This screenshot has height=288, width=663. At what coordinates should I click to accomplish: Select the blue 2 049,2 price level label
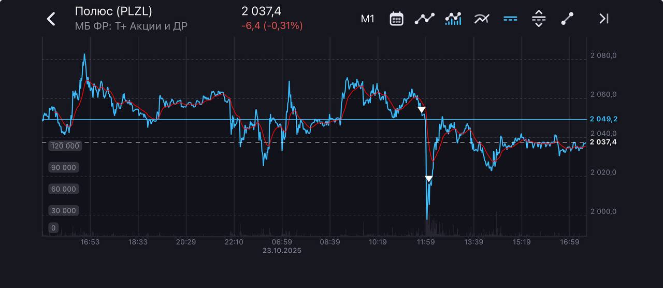coord(604,119)
